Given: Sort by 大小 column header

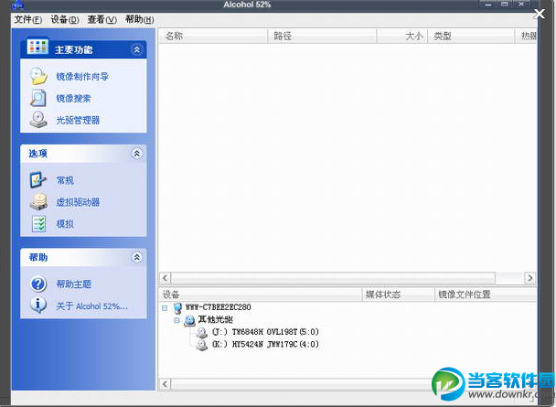Looking at the screenshot, I should pos(402,36).
